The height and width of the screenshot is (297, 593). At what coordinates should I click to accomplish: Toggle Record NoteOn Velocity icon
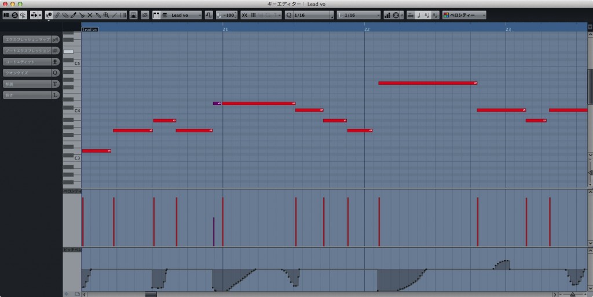pyautogui.click(x=427, y=15)
